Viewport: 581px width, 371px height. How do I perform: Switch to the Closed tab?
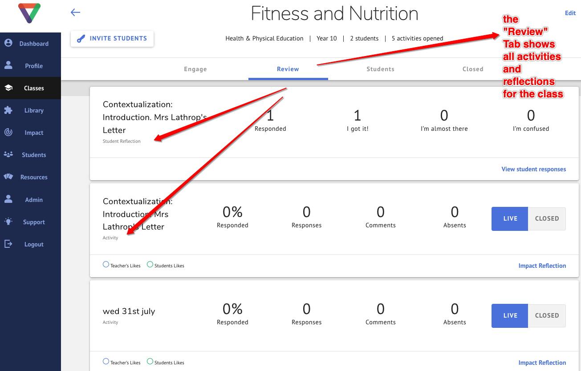(473, 69)
